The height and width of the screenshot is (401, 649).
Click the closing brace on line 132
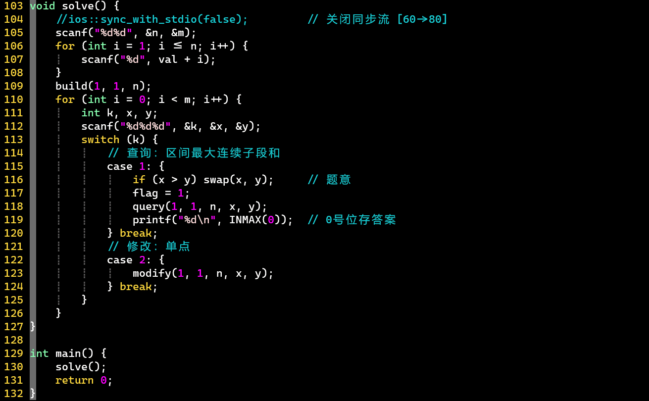(33, 394)
